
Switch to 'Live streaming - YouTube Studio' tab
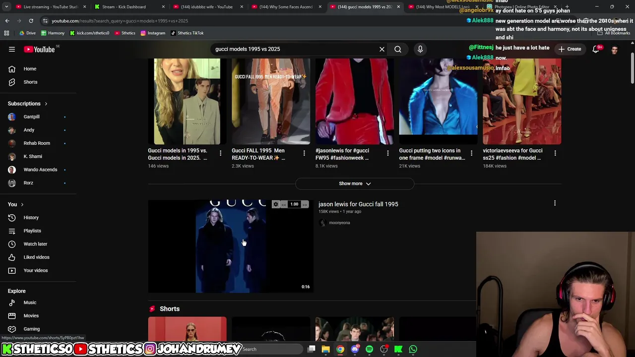[50, 7]
